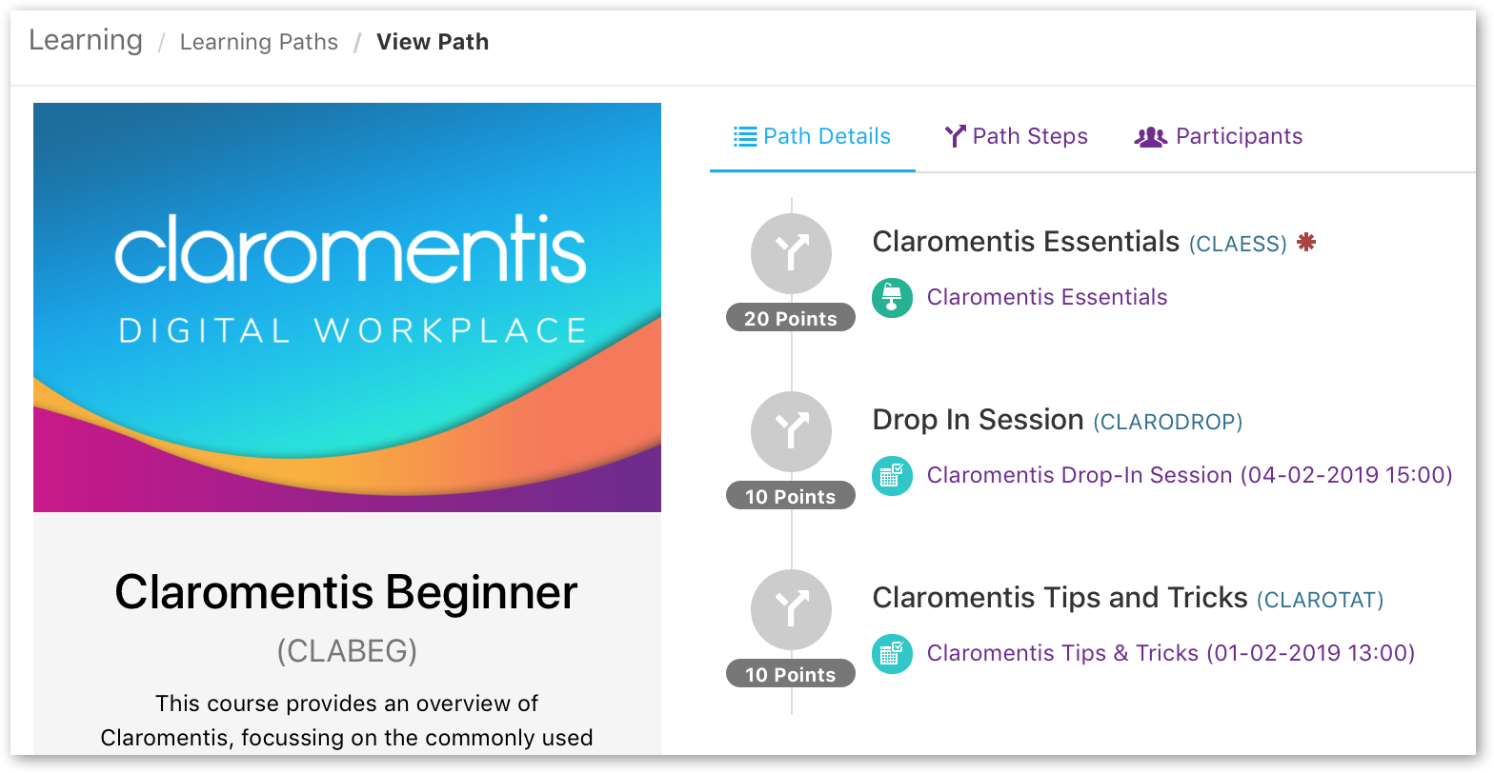
Task: Open the Participants tab
Action: [x=1219, y=136]
